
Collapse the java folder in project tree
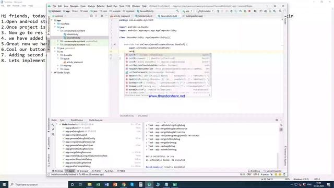55,27
